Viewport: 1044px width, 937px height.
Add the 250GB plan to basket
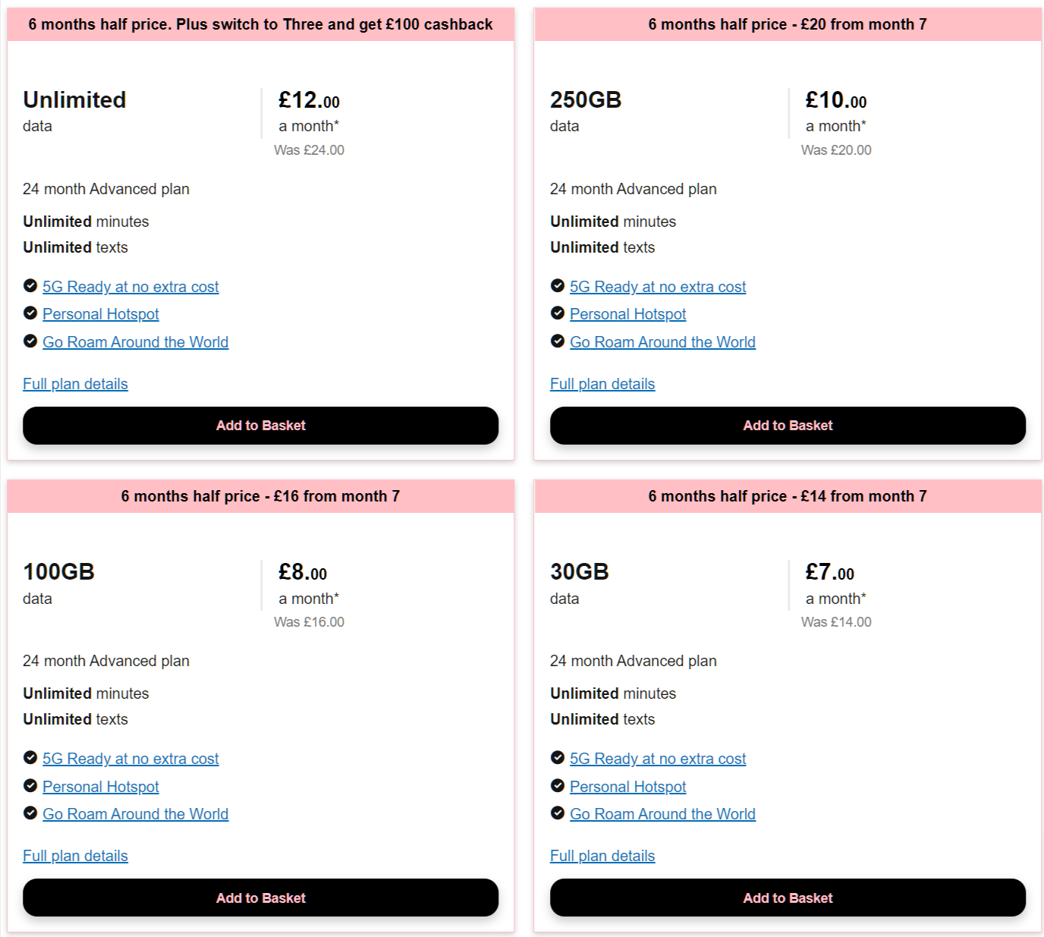[x=788, y=426]
